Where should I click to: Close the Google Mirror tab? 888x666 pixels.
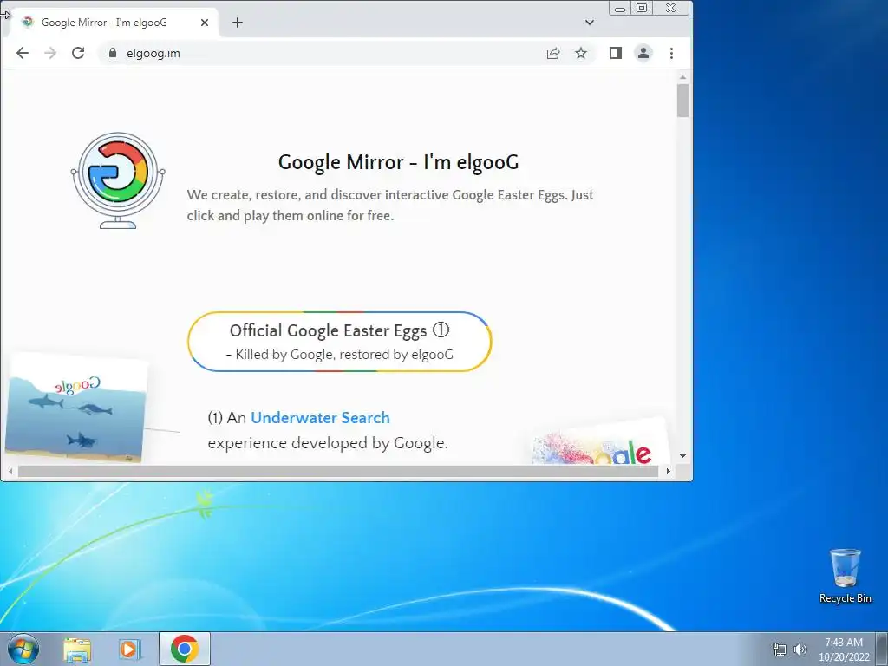click(x=205, y=23)
